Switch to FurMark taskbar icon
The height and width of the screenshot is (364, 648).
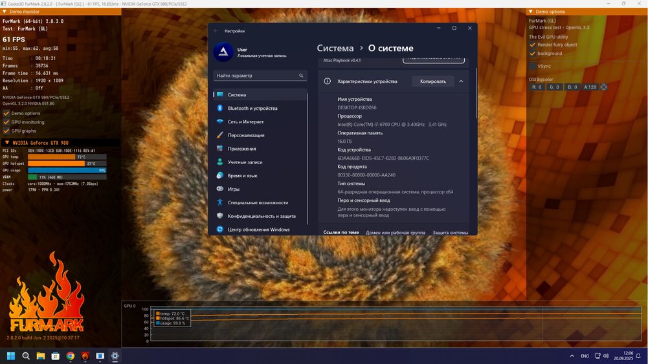(85, 356)
